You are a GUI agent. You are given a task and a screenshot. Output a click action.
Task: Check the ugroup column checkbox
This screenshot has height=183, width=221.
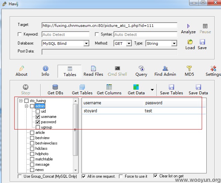[38, 127]
